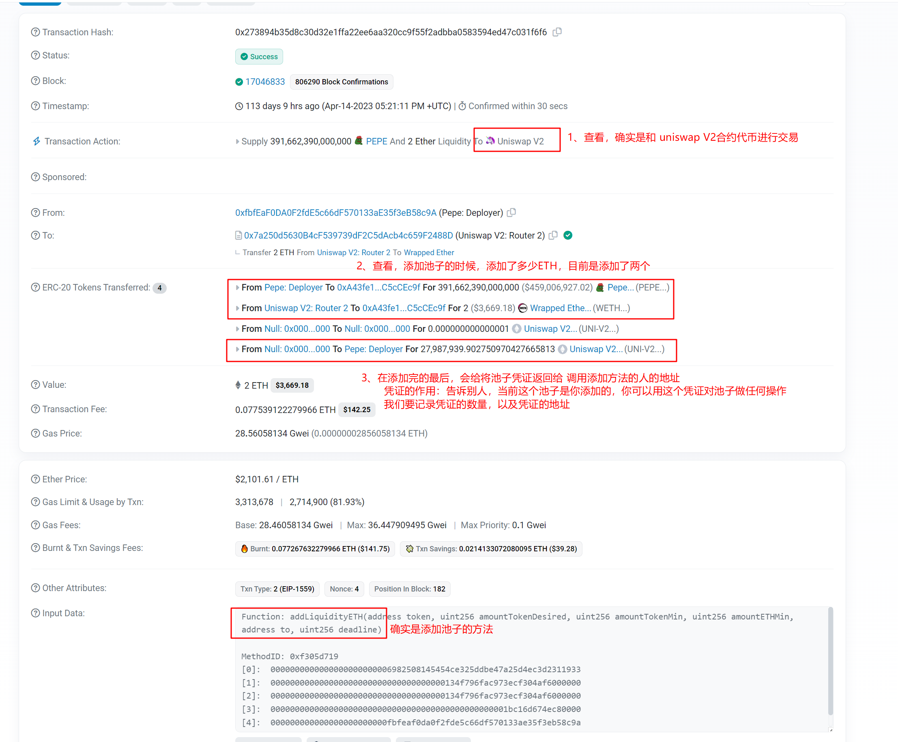Click the Ethereum diamond icon beside 2 ETH
The height and width of the screenshot is (742, 898).
tap(238, 385)
